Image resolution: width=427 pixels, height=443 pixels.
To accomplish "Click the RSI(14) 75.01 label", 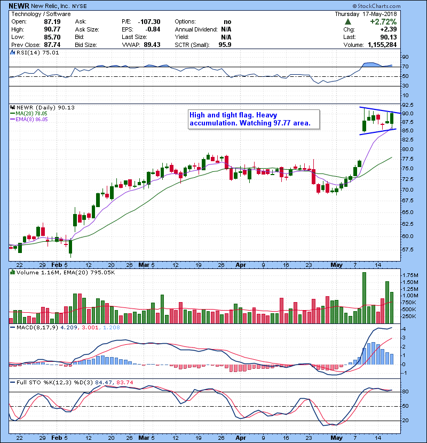I will [x=37, y=52].
